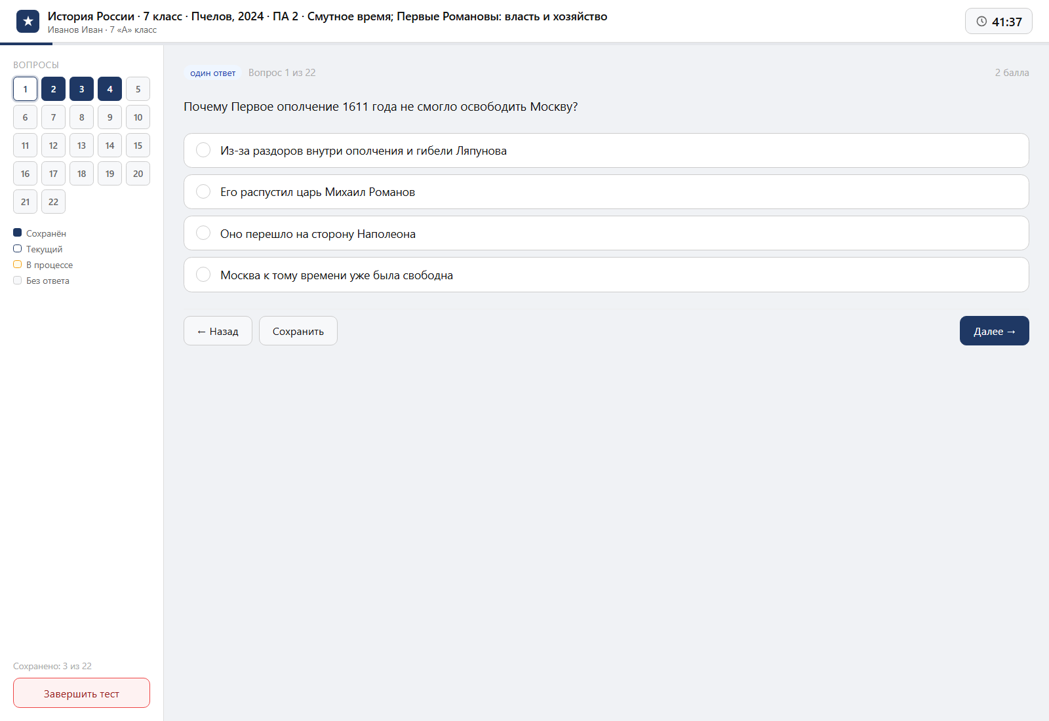This screenshot has width=1049, height=721.
Task: Switch to question 11
Action: point(25,146)
